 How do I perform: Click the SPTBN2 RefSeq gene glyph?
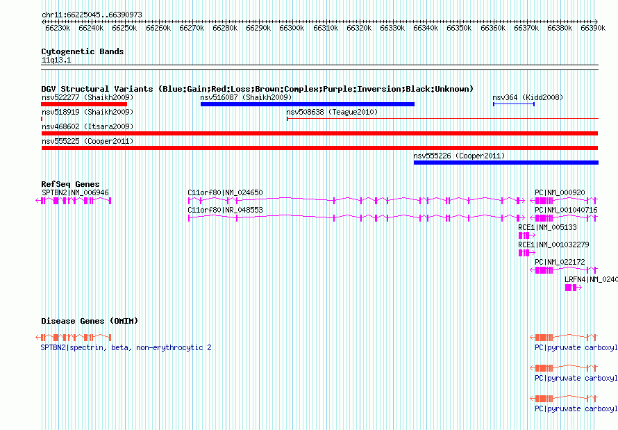pos(74,201)
